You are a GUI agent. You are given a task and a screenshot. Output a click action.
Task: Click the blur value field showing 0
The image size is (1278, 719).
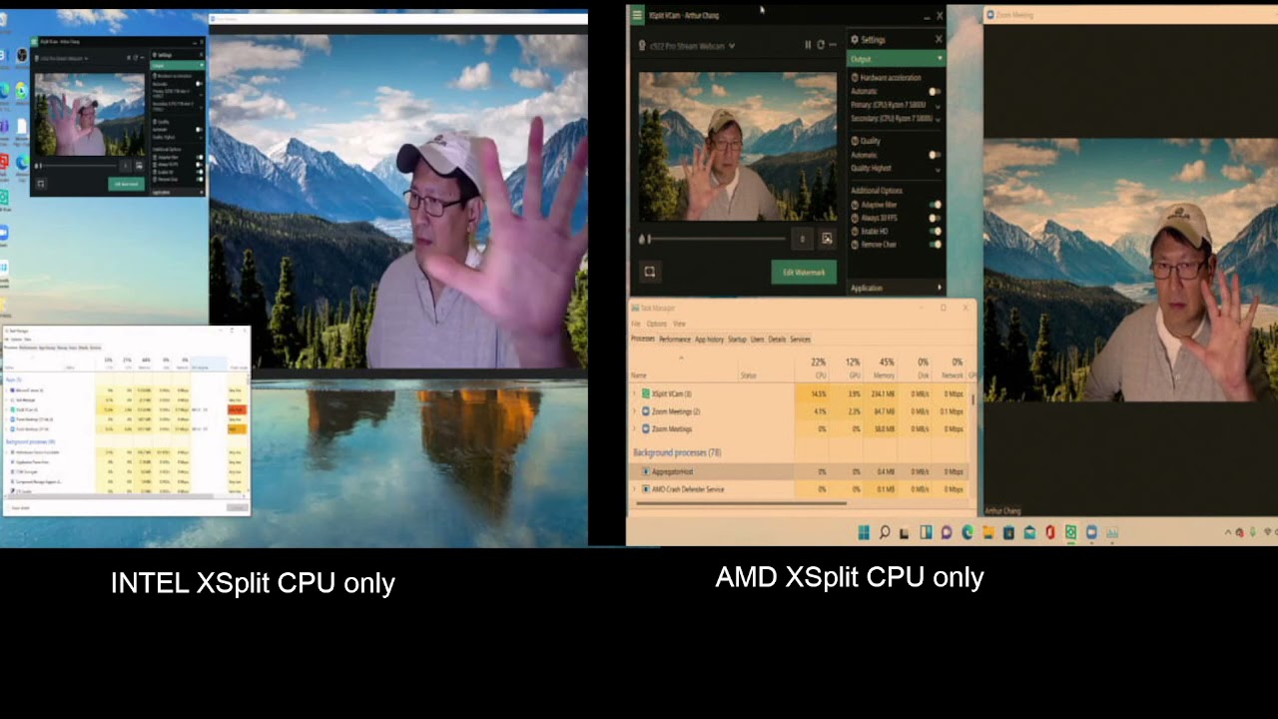803,239
